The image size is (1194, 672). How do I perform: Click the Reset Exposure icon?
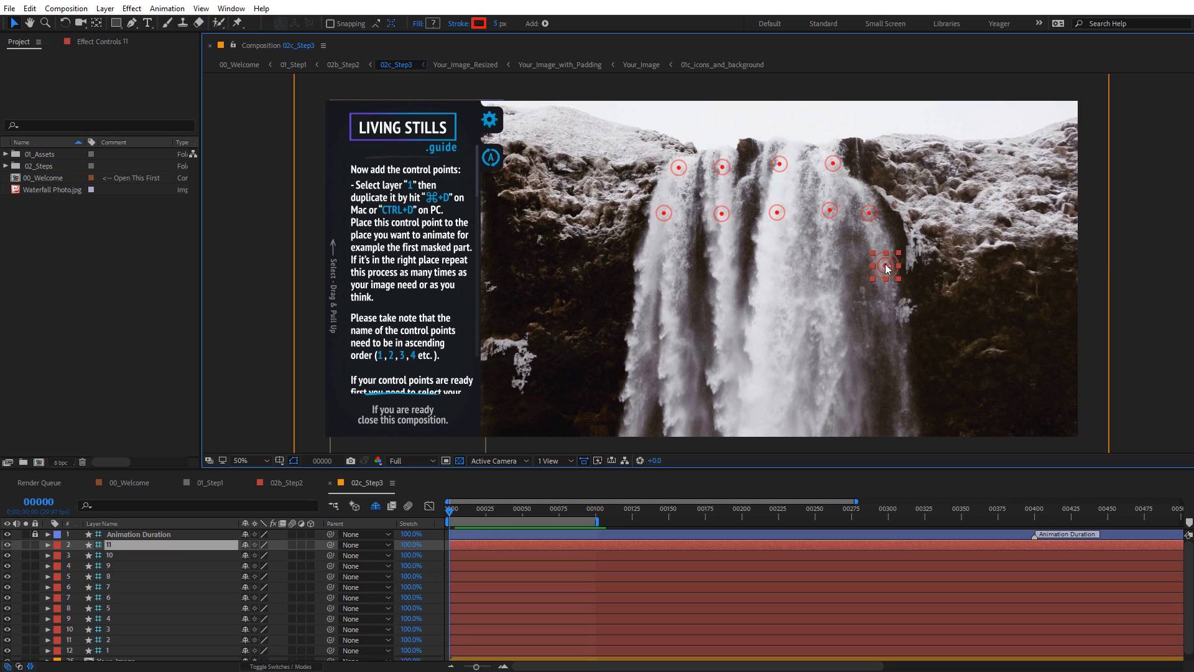point(640,461)
